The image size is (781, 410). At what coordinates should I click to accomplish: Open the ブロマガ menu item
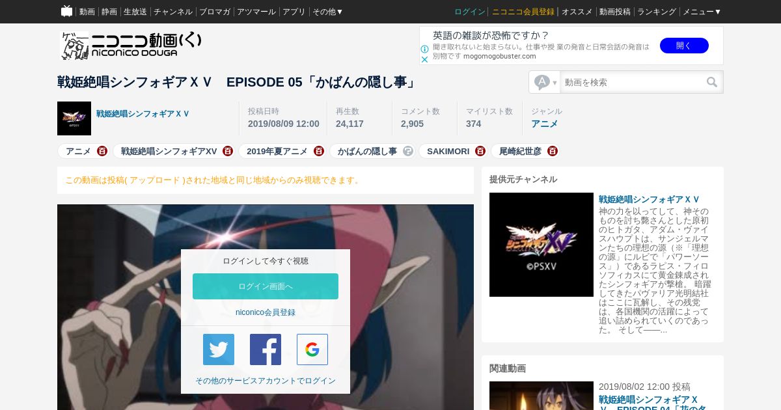coord(215,12)
